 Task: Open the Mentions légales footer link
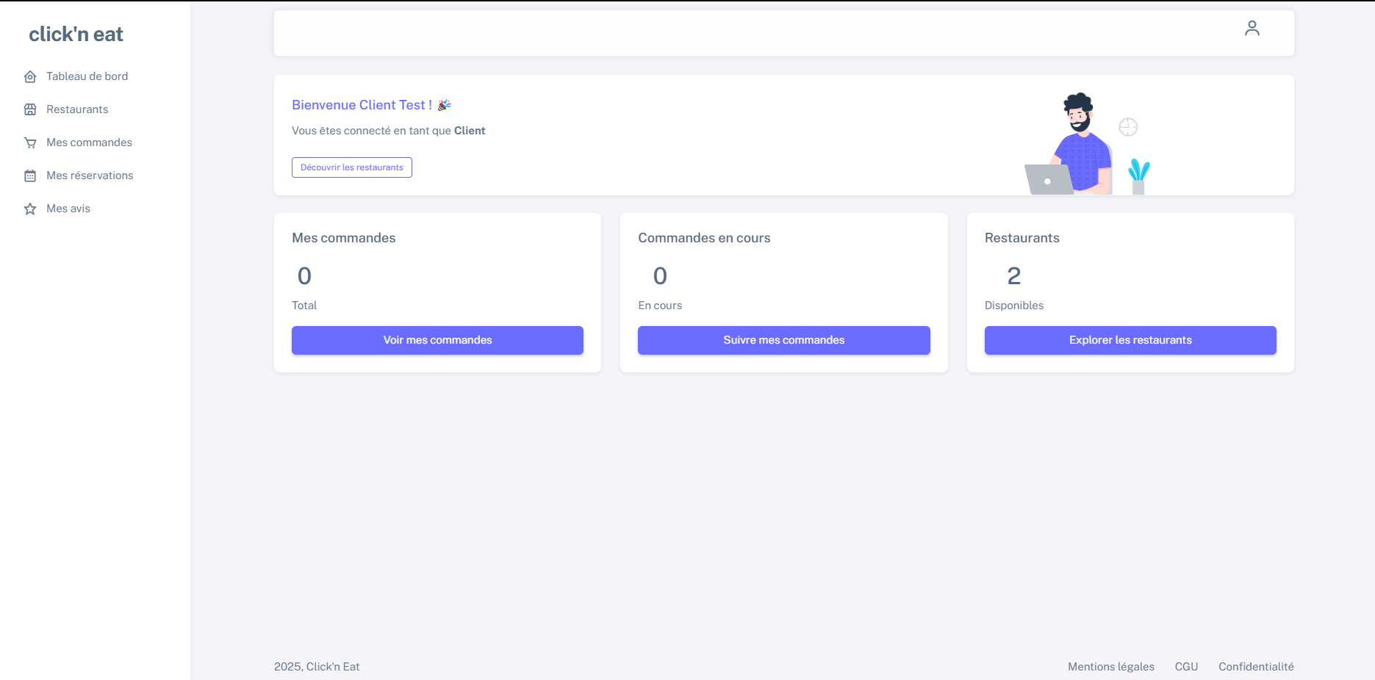(1110, 667)
